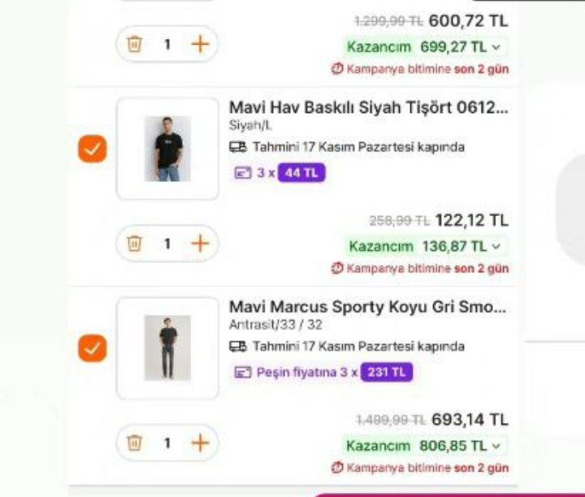The height and width of the screenshot is (497, 585).
Task: Click the 44 TL installment badge
Action: pyautogui.click(x=301, y=173)
